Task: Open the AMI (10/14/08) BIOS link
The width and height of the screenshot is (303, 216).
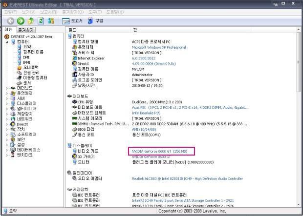Action: click(x=144, y=129)
